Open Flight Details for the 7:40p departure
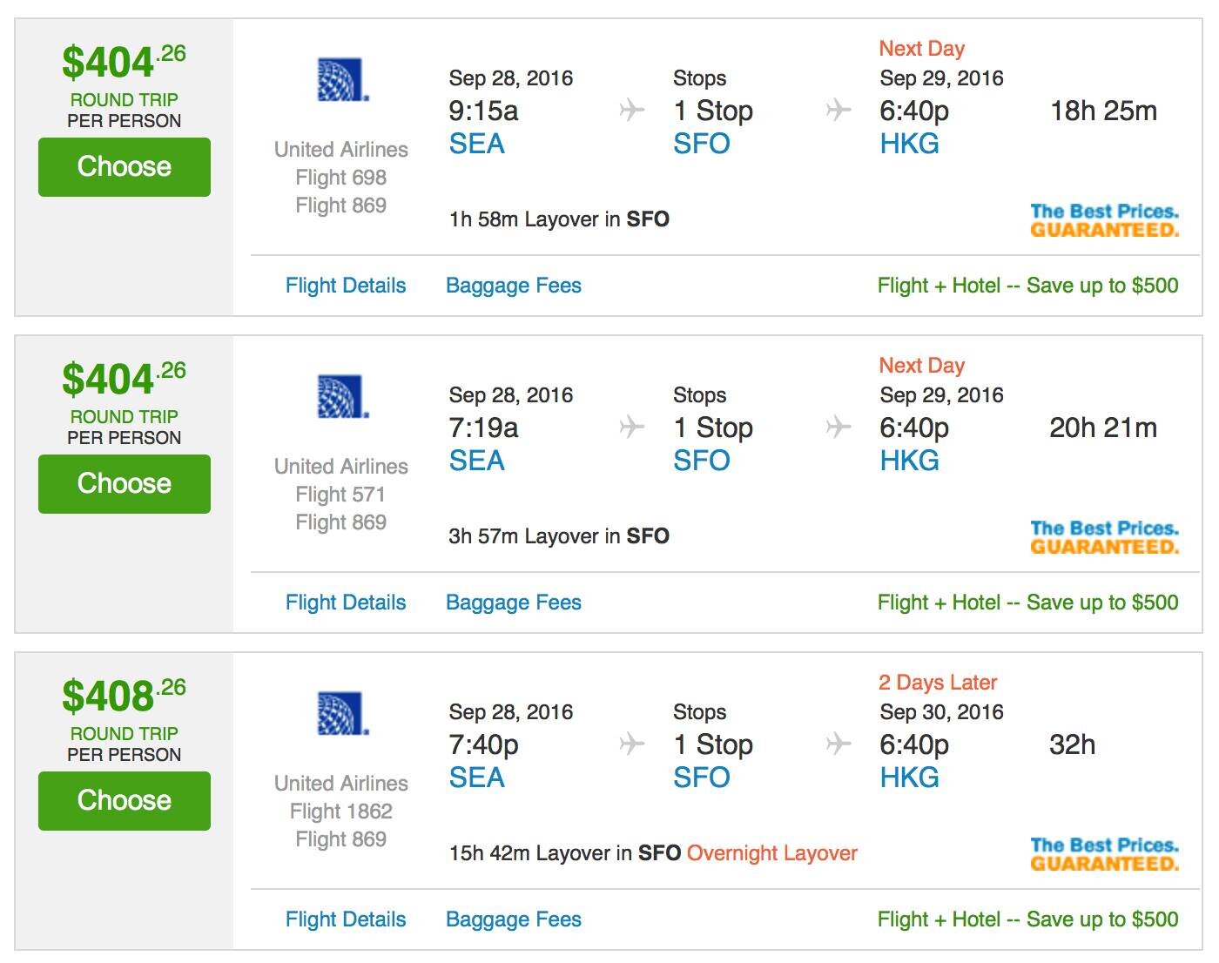The height and width of the screenshot is (963, 1219). click(x=345, y=919)
